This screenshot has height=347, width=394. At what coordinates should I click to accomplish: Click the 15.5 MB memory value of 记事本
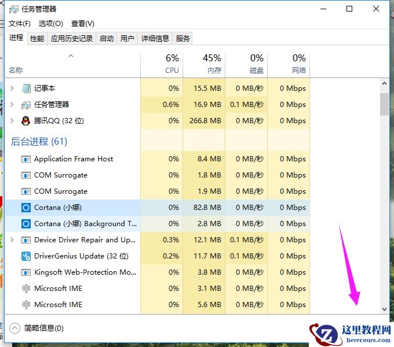[x=207, y=88]
